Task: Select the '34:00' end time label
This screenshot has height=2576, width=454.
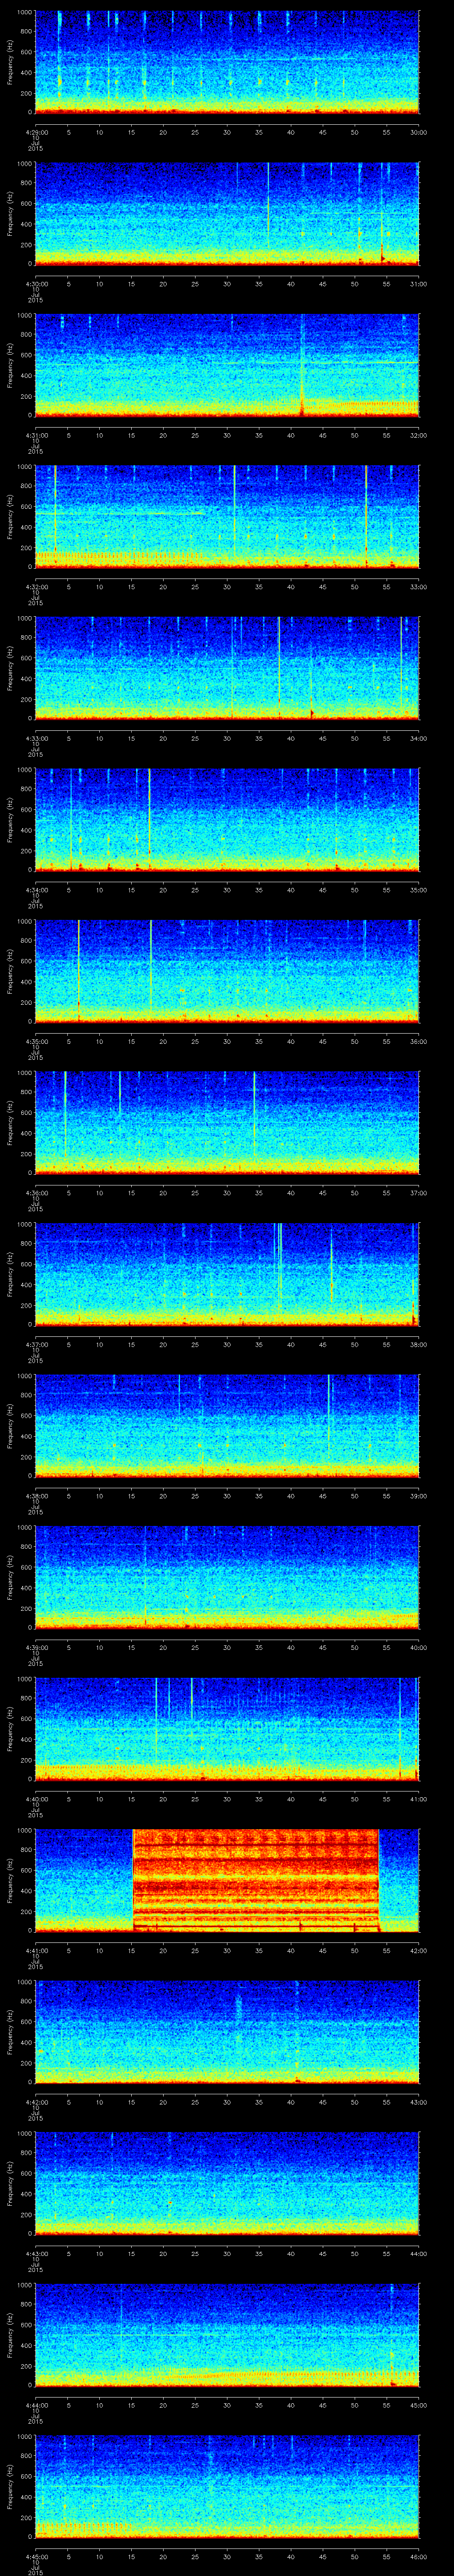Action: [418, 738]
